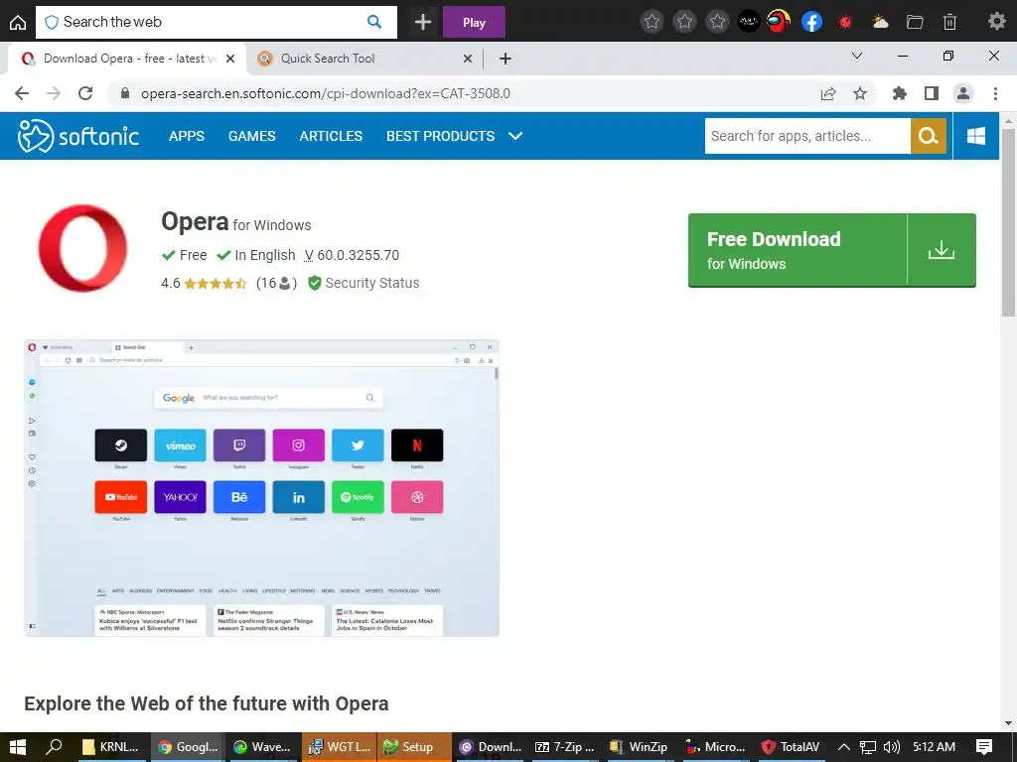Click the Softonic search apps field
The width and height of the screenshot is (1017, 762).
point(807,136)
